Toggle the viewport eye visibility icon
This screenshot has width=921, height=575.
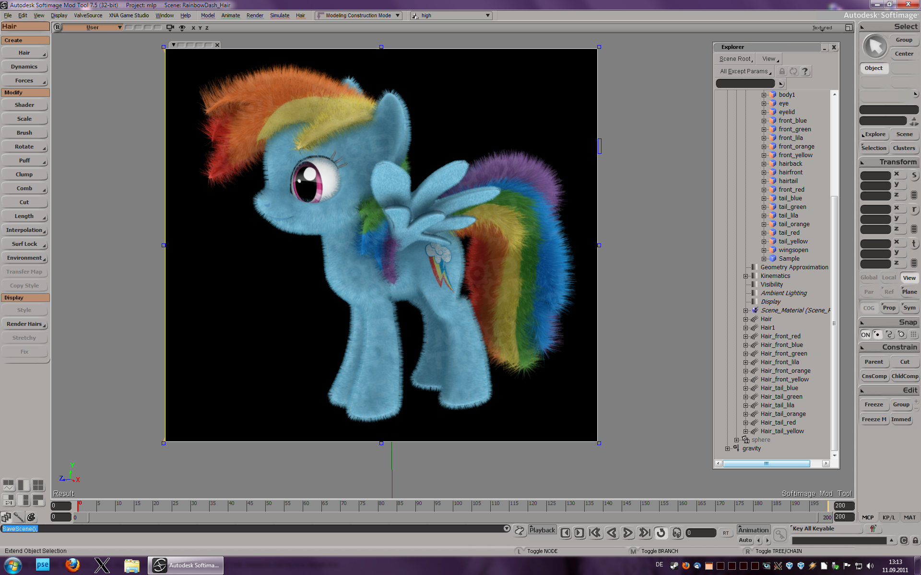click(182, 28)
